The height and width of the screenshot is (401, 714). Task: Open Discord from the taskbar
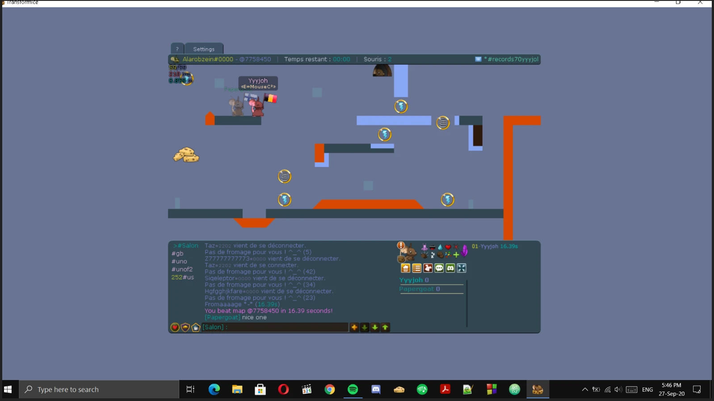(x=376, y=389)
